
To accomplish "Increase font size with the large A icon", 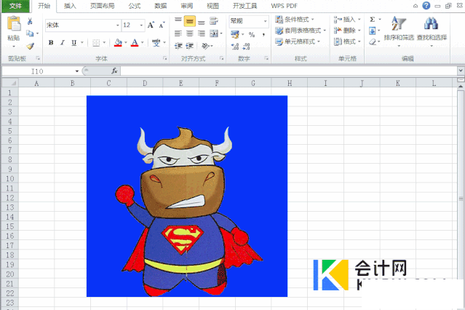I will coord(151,25).
